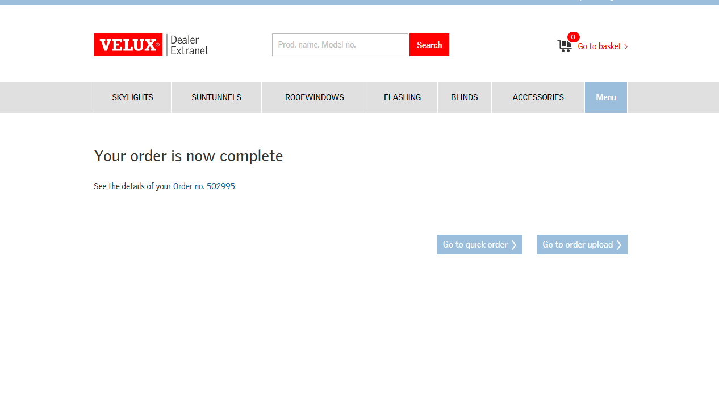Choose Blinds from the navigation bar

464,97
